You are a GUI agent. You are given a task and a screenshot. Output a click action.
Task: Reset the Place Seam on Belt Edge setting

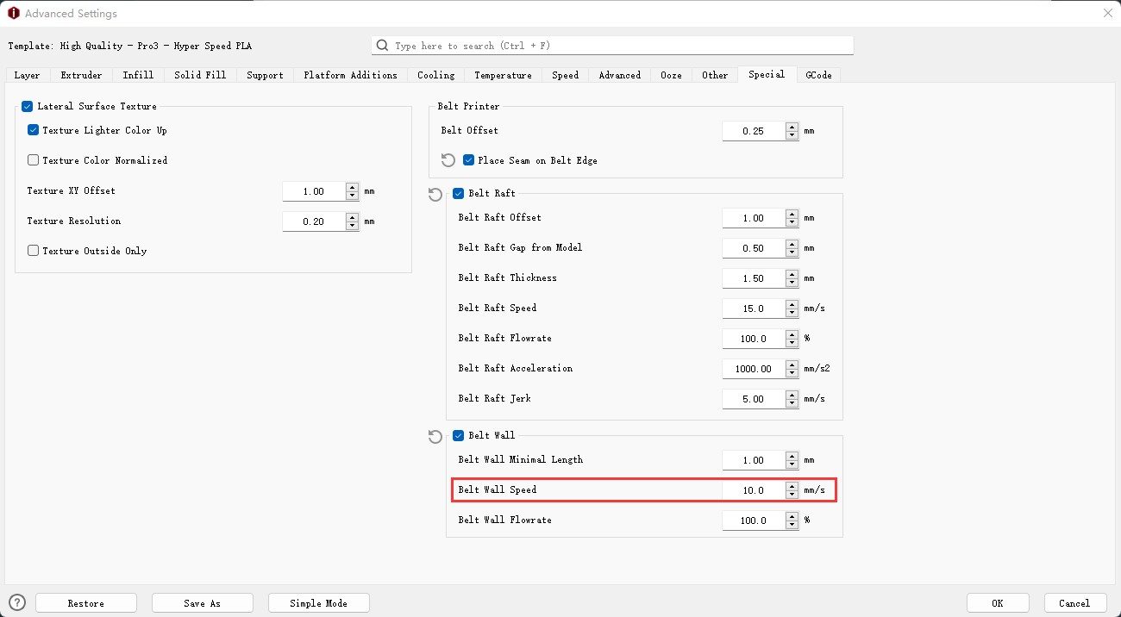446,159
